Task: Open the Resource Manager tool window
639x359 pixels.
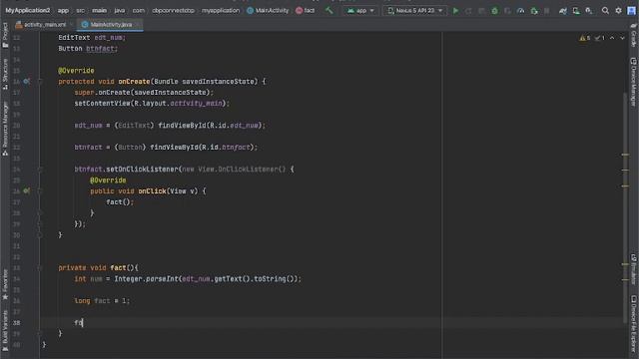Action: [5, 129]
